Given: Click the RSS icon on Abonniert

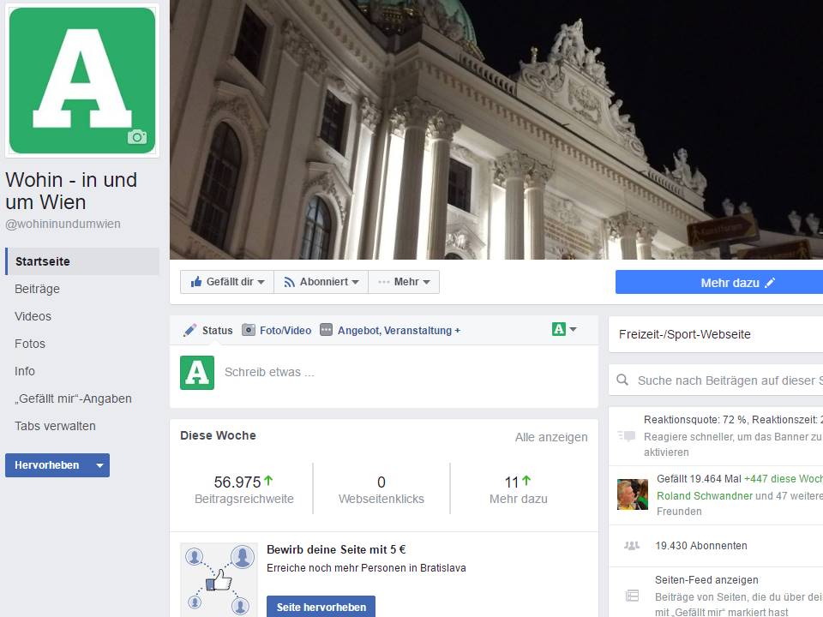Looking at the screenshot, I should point(289,282).
